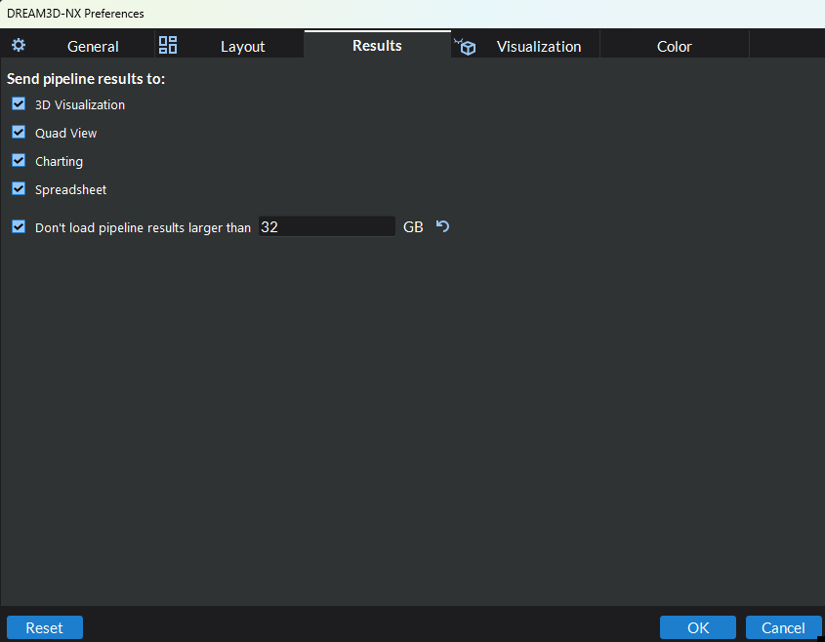825x642 pixels.
Task: Go to the Color tab
Action: [674, 44]
